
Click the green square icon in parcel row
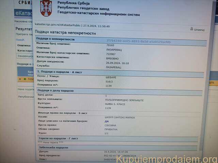pyautogui.click(x=25, y=79)
